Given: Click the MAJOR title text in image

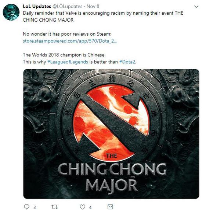Looking at the screenshot, I should tap(112, 185).
